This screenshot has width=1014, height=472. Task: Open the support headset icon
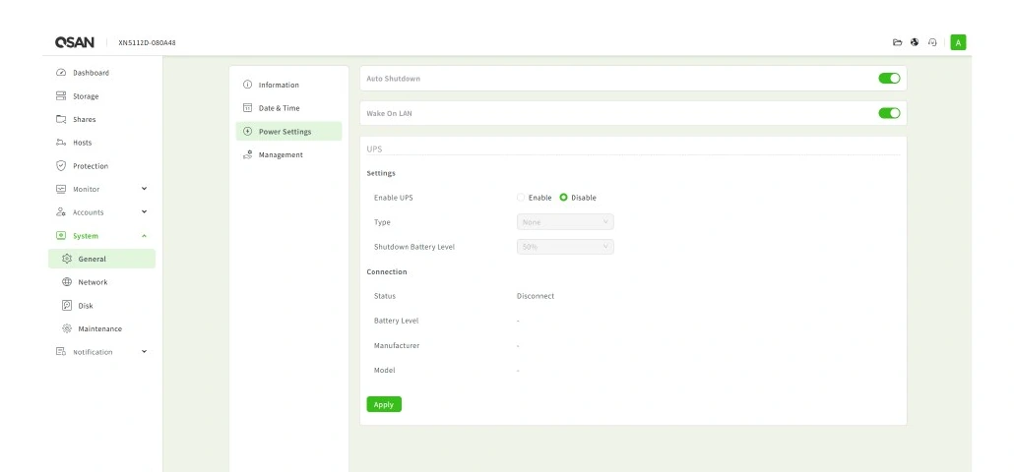[932, 42]
